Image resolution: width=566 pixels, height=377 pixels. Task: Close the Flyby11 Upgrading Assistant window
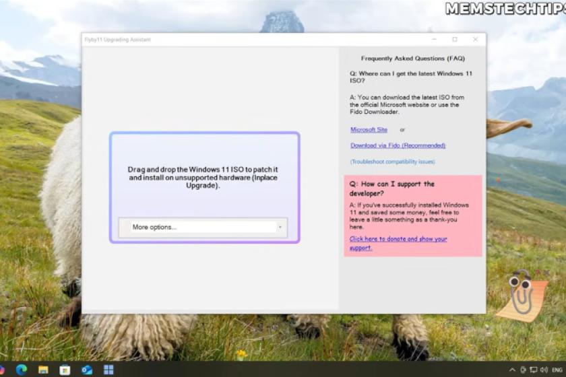click(x=476, y=39)
